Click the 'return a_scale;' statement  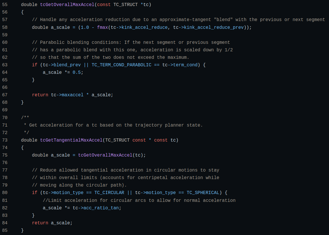(52, 223)
